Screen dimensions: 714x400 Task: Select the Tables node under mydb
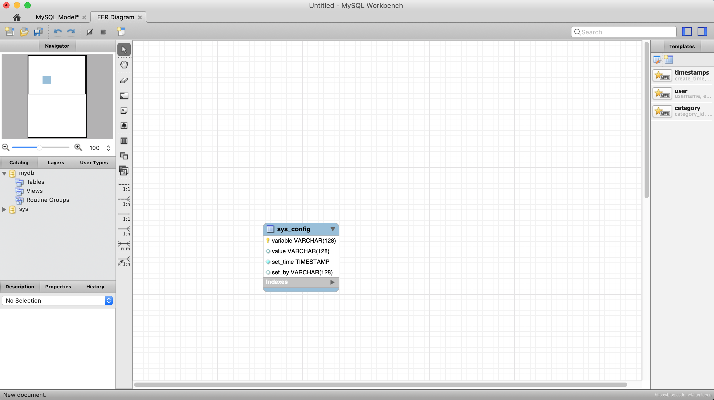(x=35, y=182)
